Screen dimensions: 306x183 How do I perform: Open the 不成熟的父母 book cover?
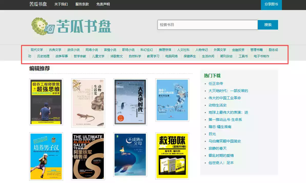click(130, 155)
